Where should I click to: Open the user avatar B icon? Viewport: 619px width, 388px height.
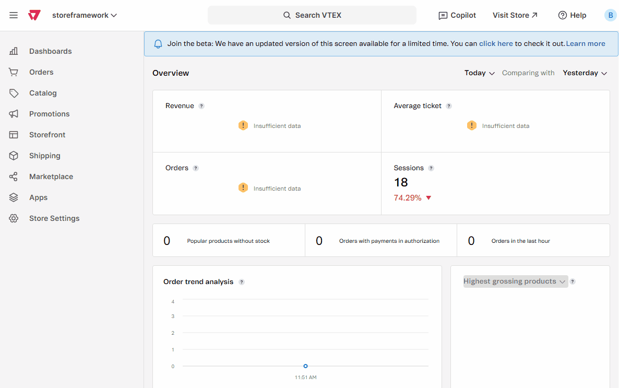click(x=610, y=15)
